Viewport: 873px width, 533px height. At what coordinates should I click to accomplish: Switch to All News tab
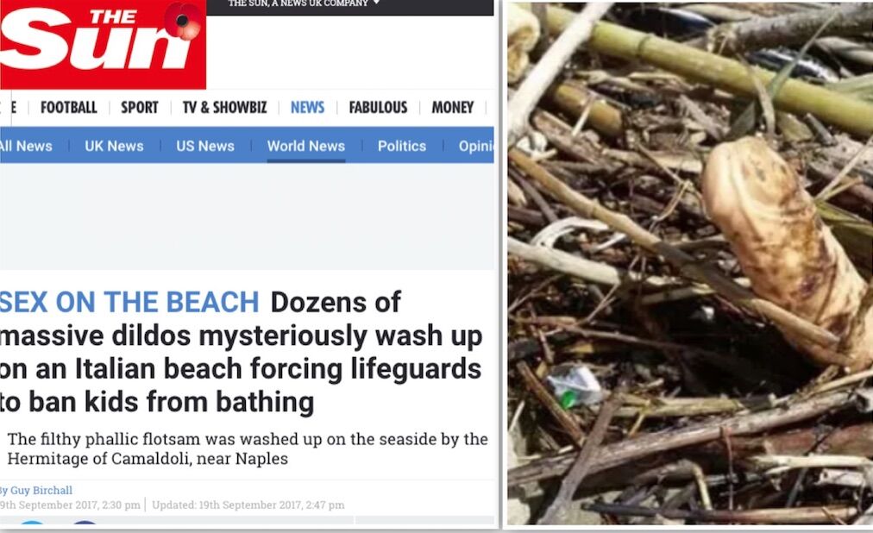[x=26, y=146]
